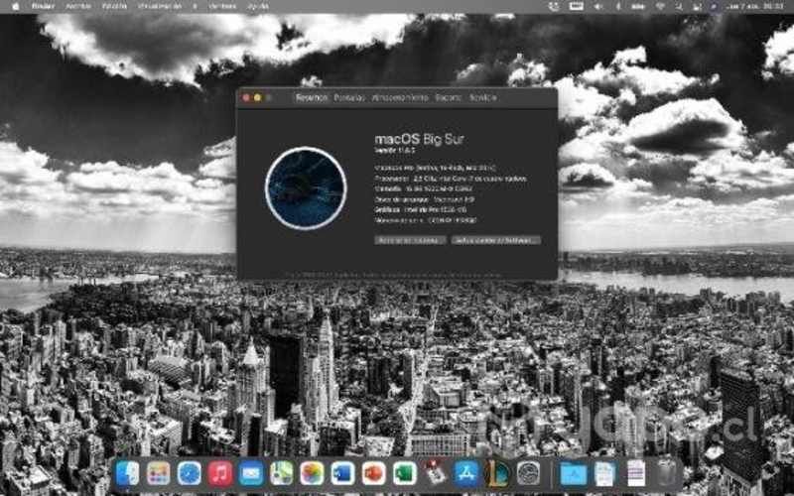Switch to the Servicio tab
The width and height of the screenshot is (794, 496).
coord(482,97)
